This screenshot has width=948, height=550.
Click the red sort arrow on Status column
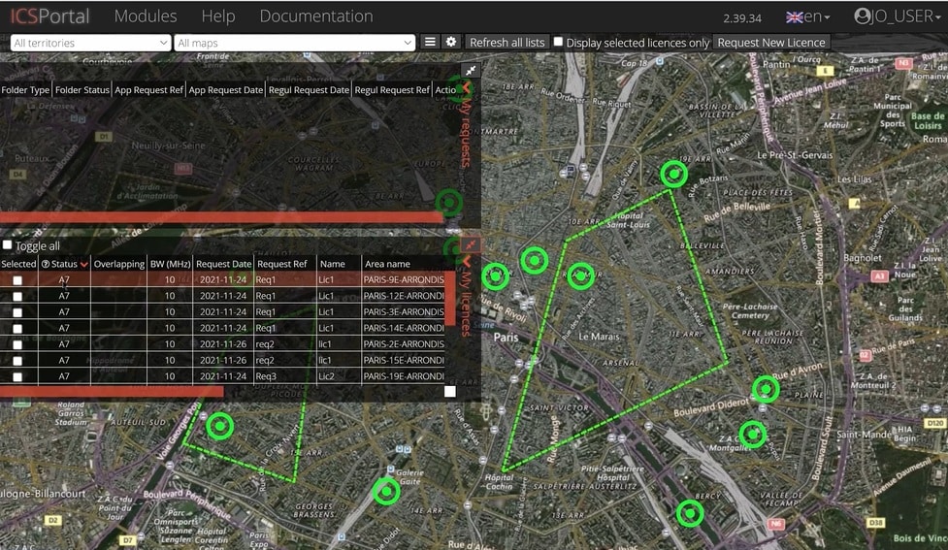[83, 264]
